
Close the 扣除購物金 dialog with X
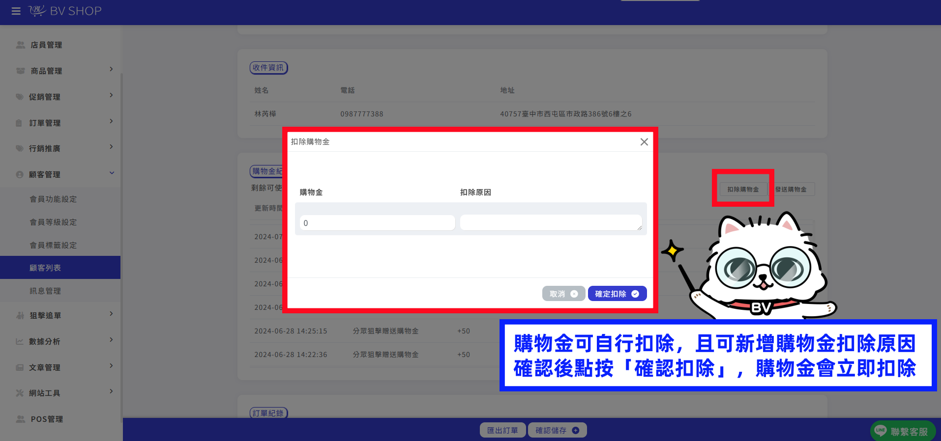644,142
